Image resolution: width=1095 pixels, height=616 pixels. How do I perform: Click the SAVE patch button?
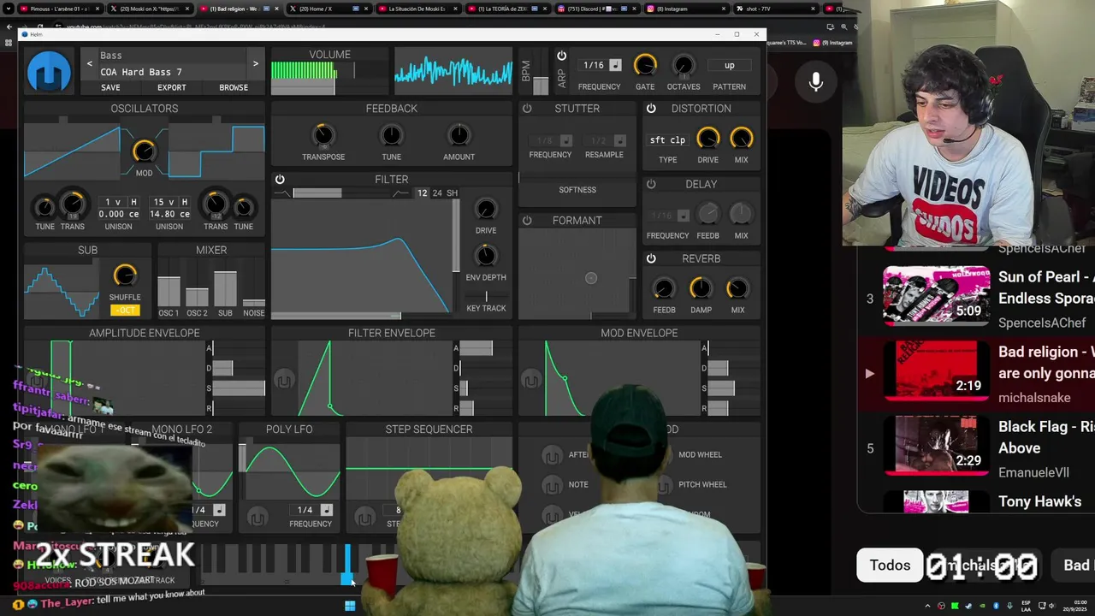(110, 87)
